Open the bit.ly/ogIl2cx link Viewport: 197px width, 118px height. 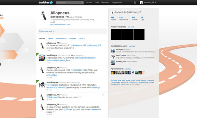click(x=52, y=75)
